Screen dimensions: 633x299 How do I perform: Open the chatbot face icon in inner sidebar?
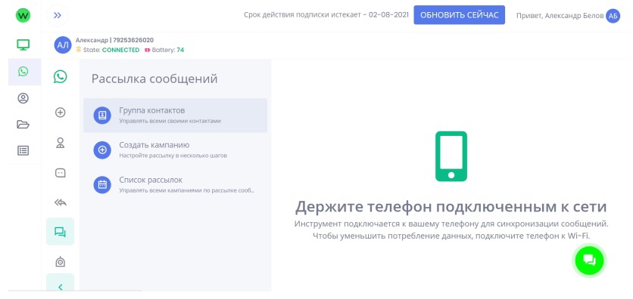coord(60,173)
